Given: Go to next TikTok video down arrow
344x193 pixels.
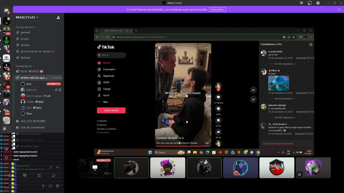Looking at the screenshot, I should 253,99.
